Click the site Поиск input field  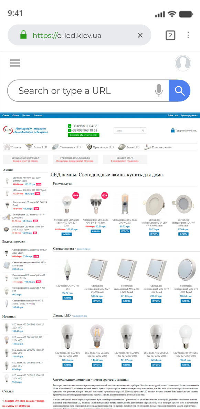tap(130, 131)
